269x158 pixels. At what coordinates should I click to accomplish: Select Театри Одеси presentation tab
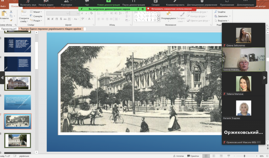coord(51,29)
